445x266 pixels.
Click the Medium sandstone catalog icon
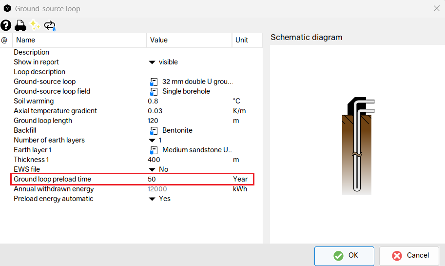154,150
